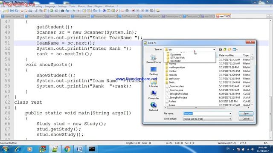The width and height of the screenshot is (273, 153).
Task: Open the Encoding menu
Action: pyautogui.click(x=37, y=6)
